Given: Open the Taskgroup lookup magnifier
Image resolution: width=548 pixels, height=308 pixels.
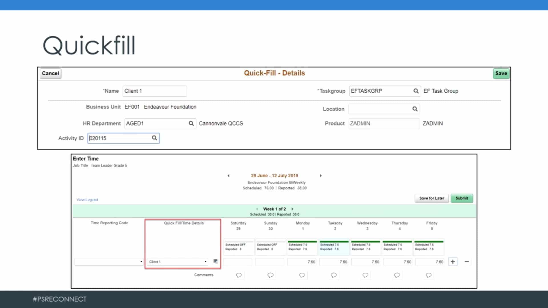Looking at the screenshot, I should point(416,91).
